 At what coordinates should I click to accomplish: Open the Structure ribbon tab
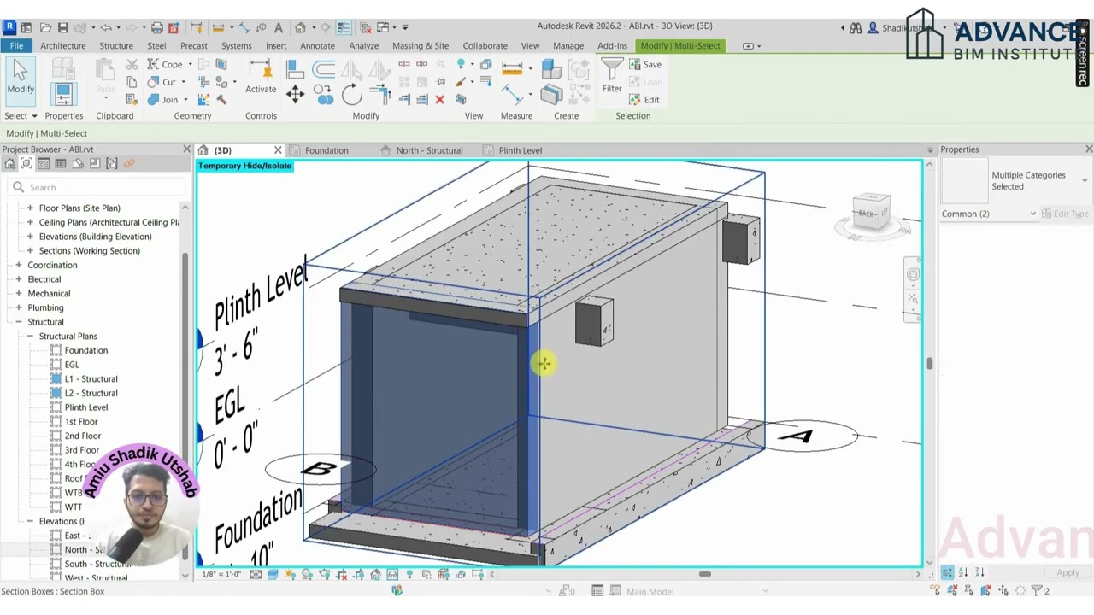(x=116, y=45)
